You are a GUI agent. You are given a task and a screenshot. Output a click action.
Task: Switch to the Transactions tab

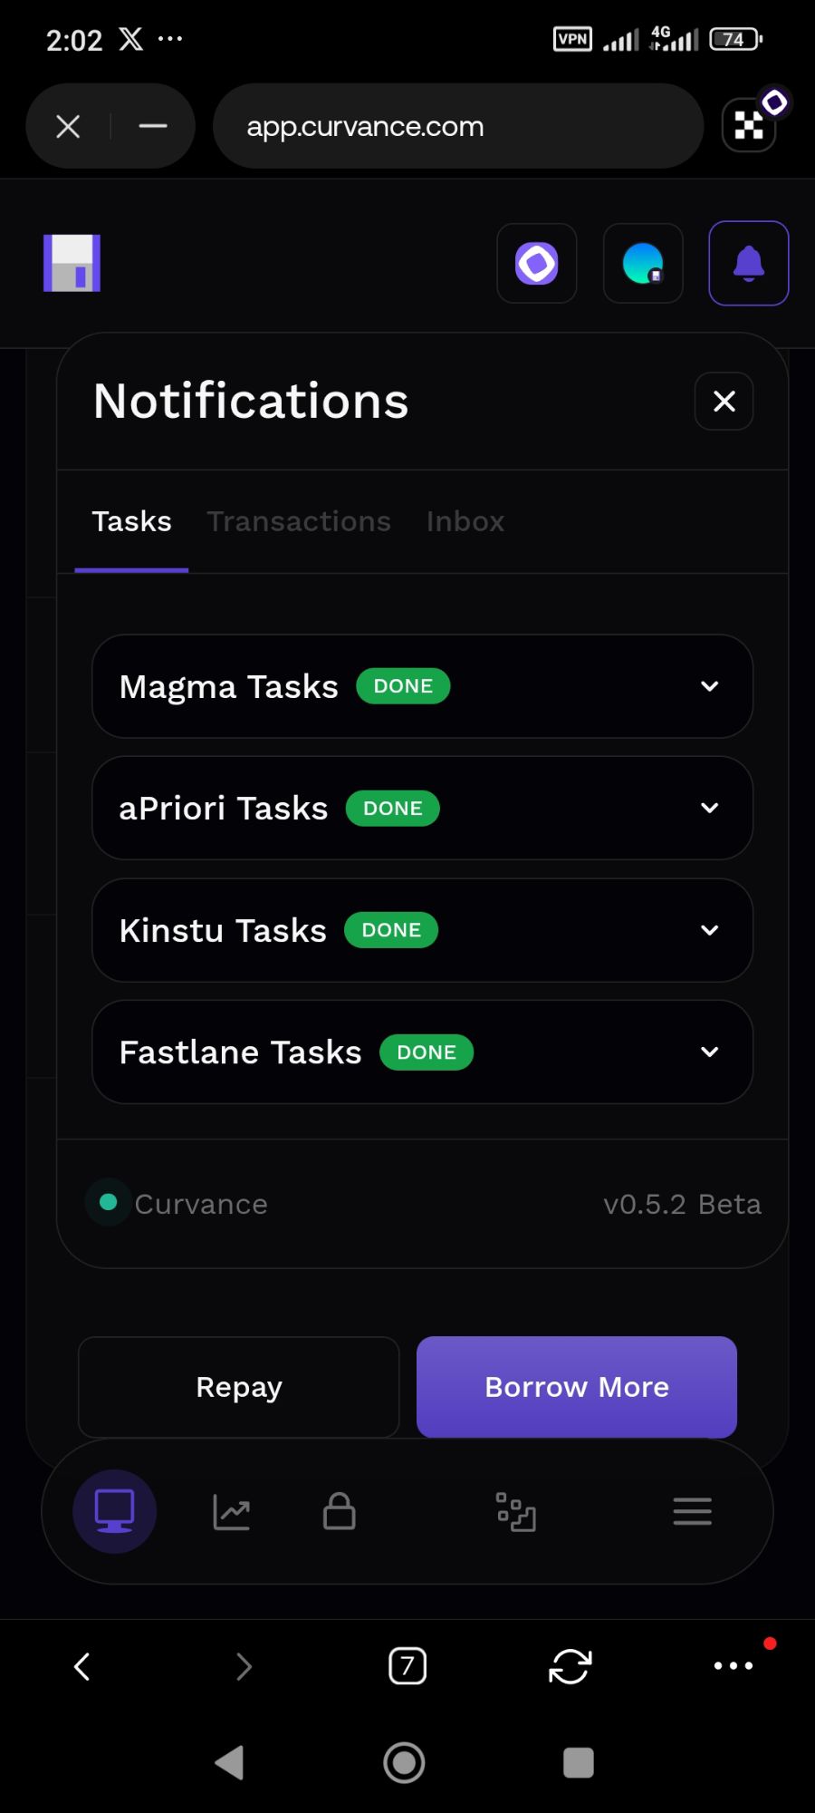(x=299, y=521)
